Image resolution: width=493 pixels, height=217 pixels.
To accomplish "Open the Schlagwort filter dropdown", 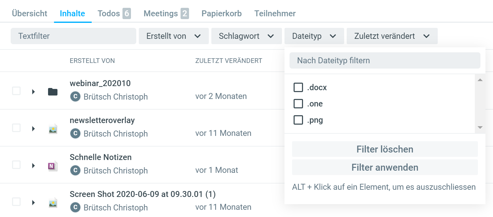I will pyautogui.click(x=246, y=36).
